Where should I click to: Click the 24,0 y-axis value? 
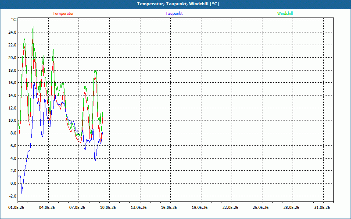(x=12, y=32)
